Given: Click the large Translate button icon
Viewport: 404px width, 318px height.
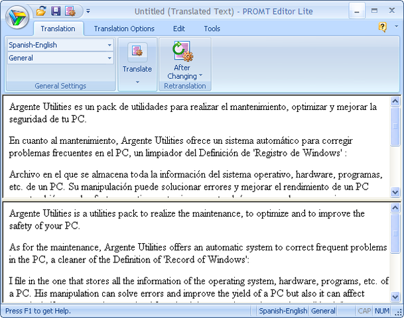Looking at the screenshot, I should tap(137, 52).
